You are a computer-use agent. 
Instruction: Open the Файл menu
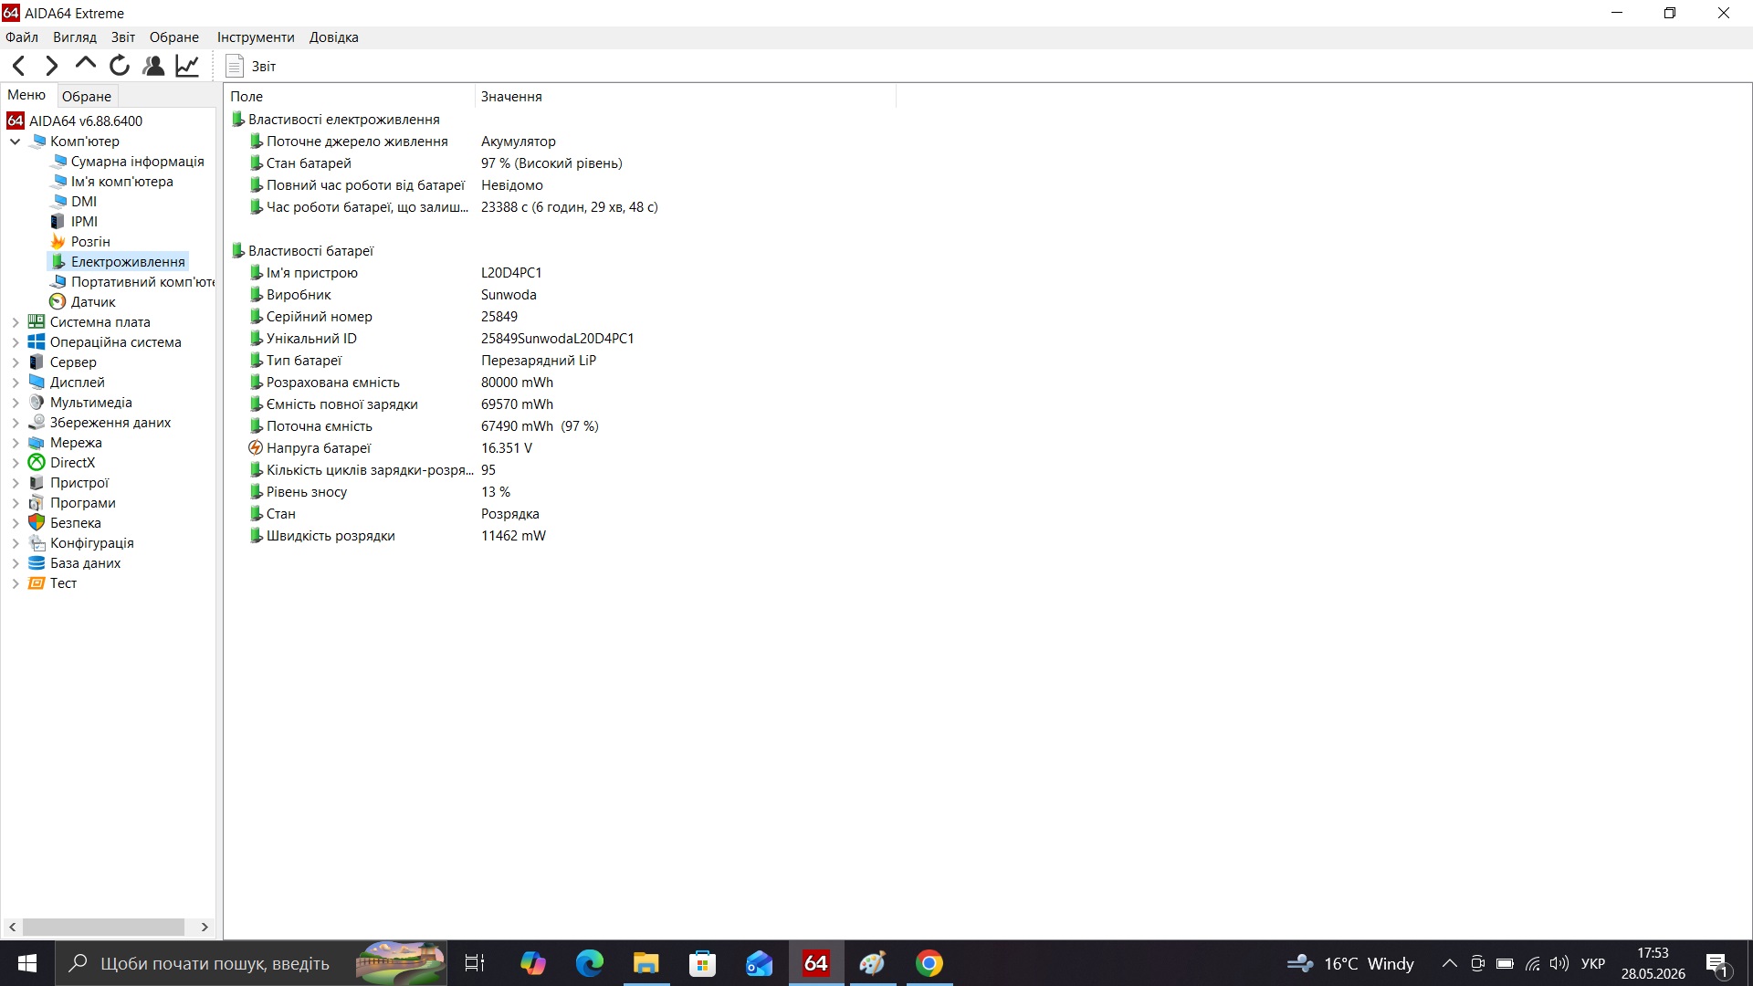click(x=22, y=37)
